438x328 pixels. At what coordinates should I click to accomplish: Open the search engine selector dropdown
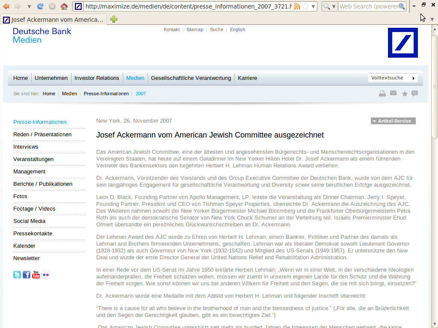(x=330, y=6)
